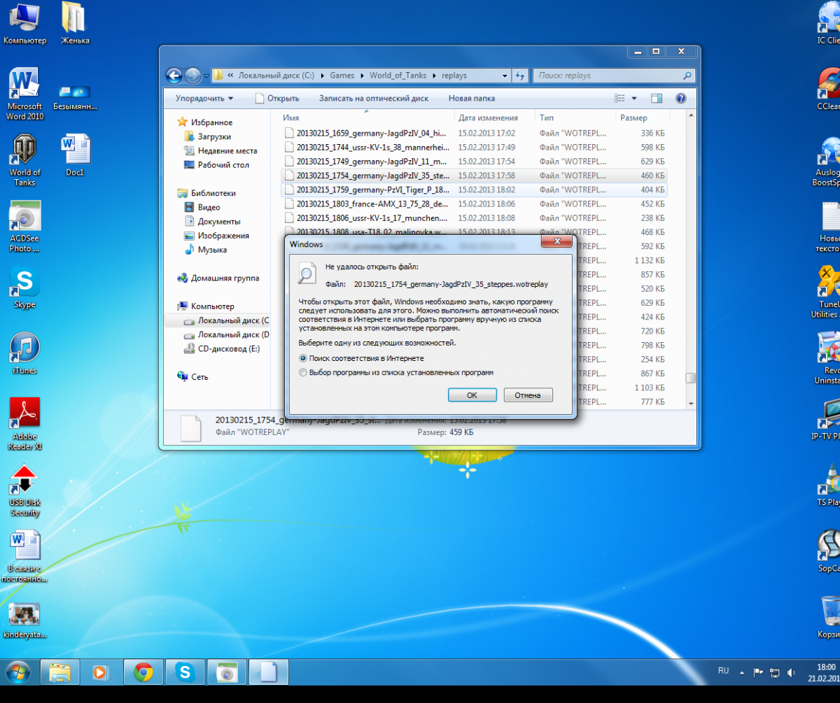The width and height of the screenshot is (840, 703).
Task: Select 'Выбор программы из списка' radio option
Action: tap(303, 373)
